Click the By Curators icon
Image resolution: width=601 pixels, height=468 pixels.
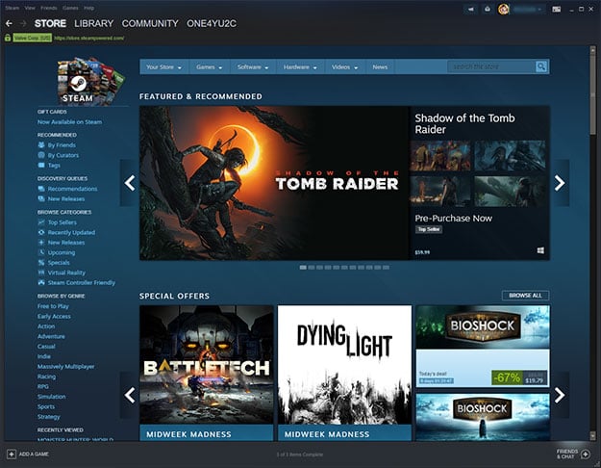(41, 155)
